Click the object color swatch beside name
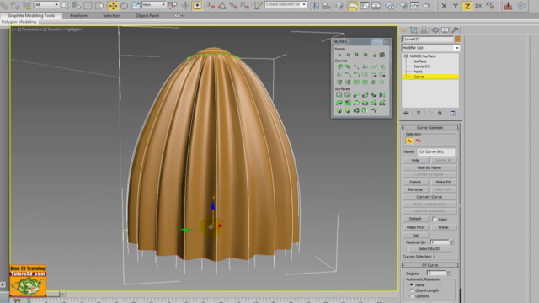539x303 pixels. click(x=457, y=40)
